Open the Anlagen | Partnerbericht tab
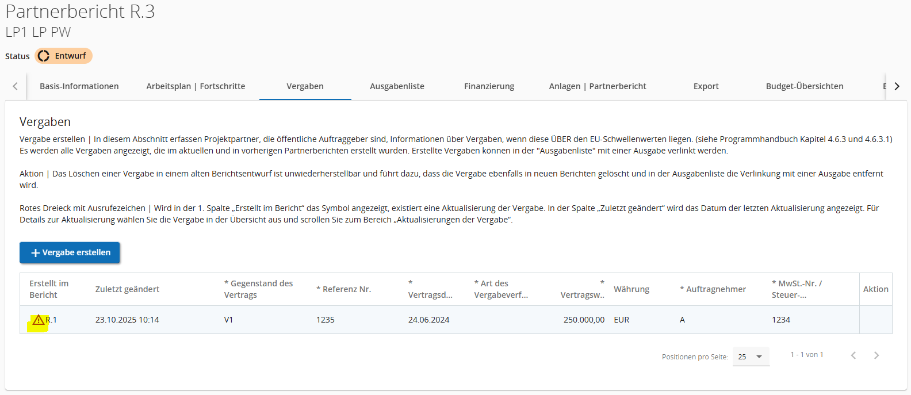This screenshot has width=911, height=395. point(598,86)
